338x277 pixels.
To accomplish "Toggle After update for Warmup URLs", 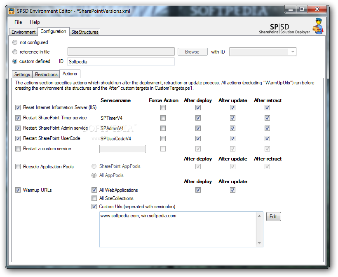I will (232, 190).
